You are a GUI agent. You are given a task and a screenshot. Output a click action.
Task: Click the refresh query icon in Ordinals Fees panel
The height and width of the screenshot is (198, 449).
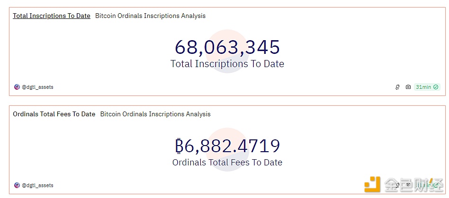point(398,185)
